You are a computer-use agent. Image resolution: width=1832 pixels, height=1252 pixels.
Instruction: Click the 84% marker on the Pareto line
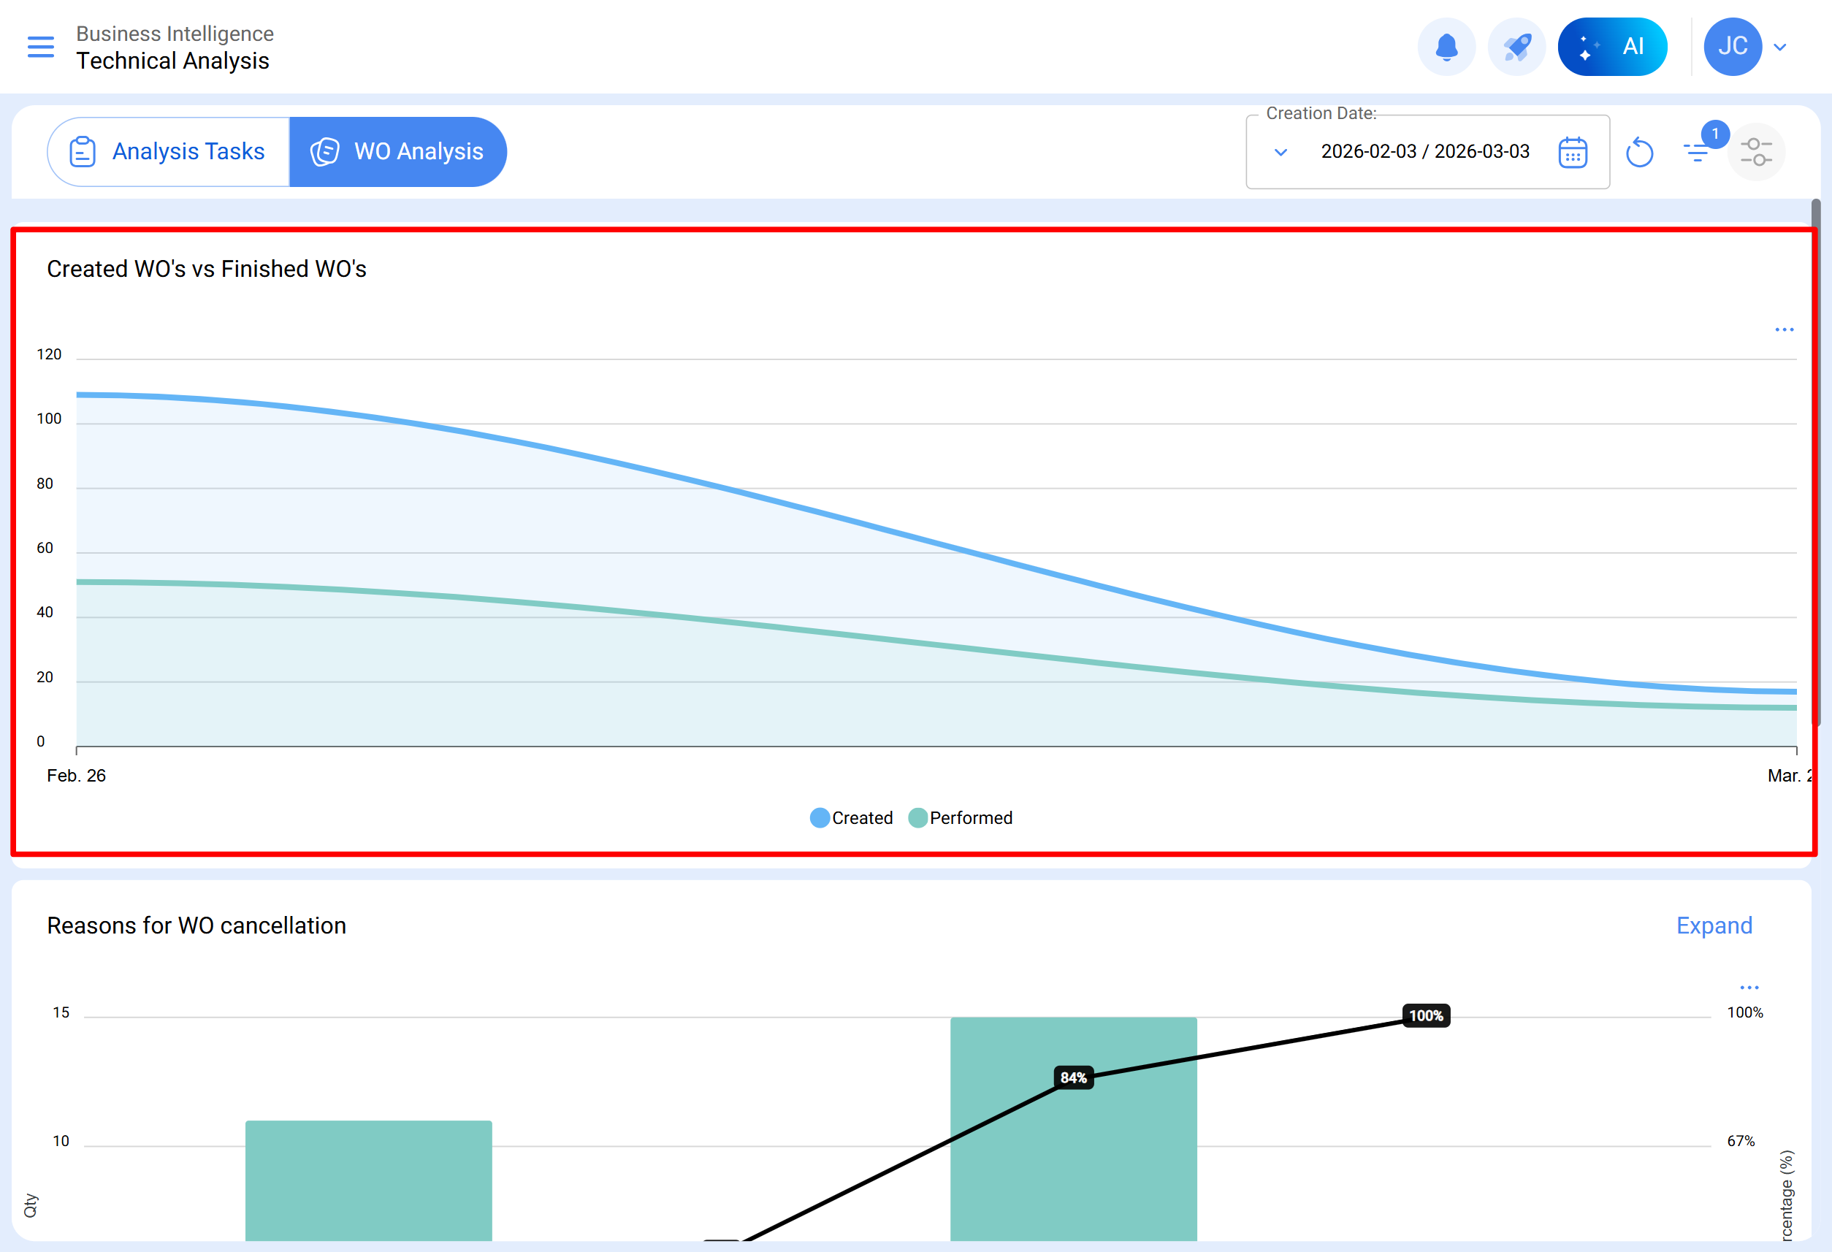[x=1073, y=1077]
